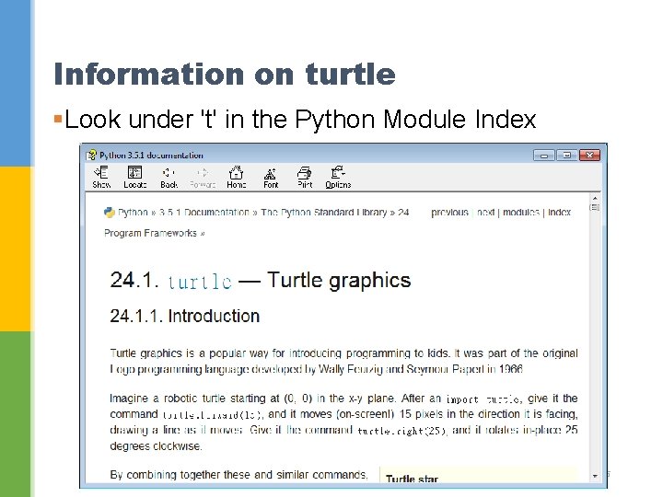This screenshot has width=663, height=497.
Task: Click the scrollbar up arrow
Action: pos(595,198)
